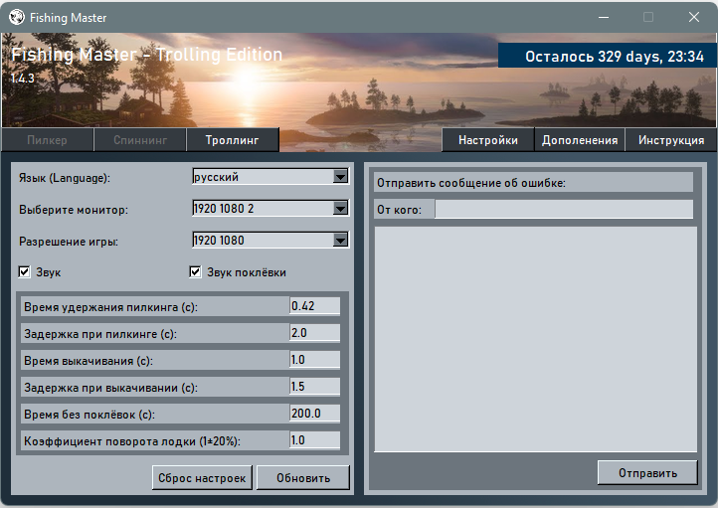This screenshot has width=718, height=508.
Task: Expand the Выберите монитор dropdown
Action: 340,209
